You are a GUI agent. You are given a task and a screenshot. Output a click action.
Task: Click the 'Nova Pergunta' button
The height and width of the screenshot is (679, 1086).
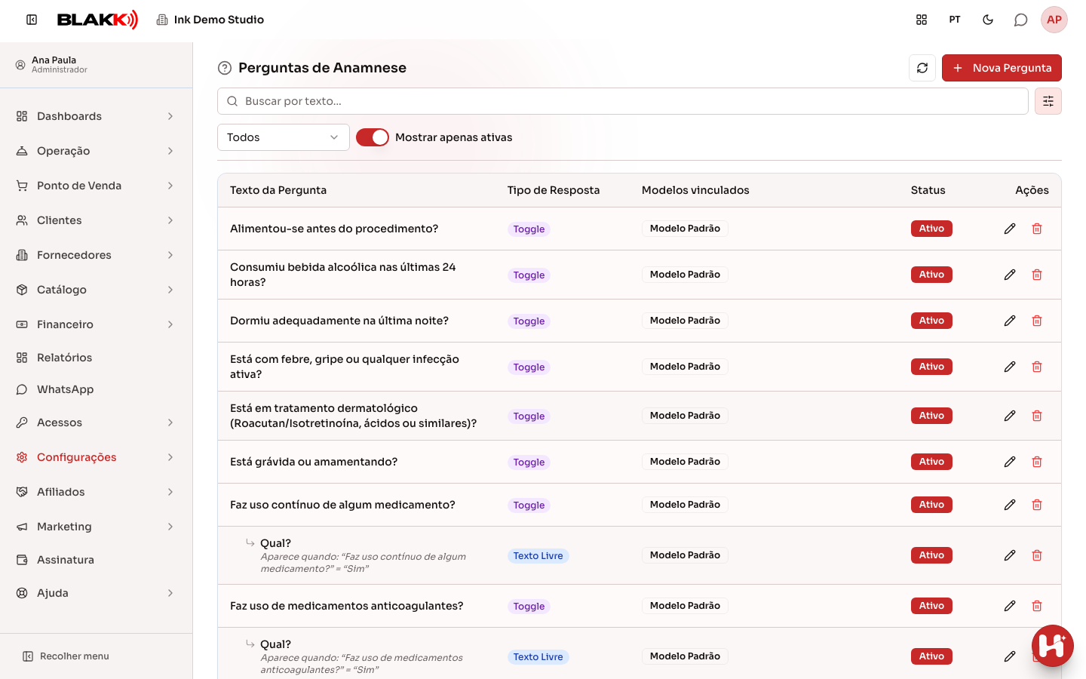click(1002, 68)
